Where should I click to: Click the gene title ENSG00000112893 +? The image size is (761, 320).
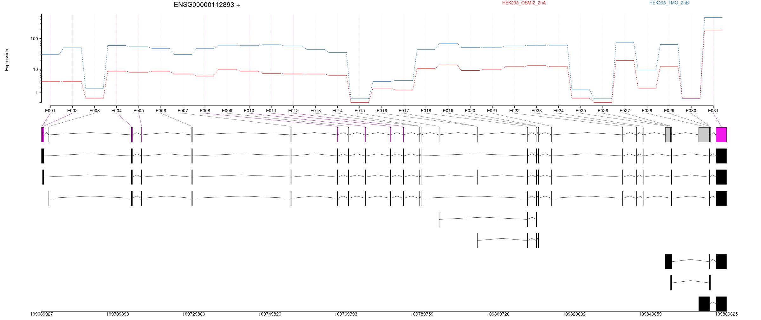point(207,5)
